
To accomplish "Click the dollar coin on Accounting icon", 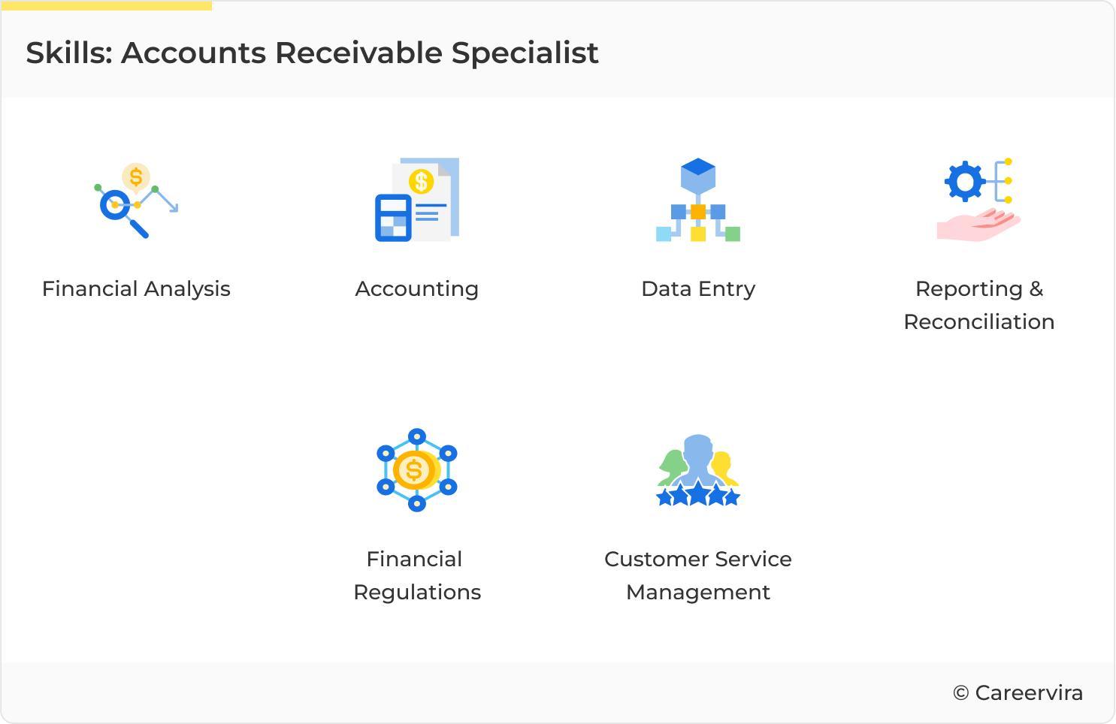I will pos(421,181).
